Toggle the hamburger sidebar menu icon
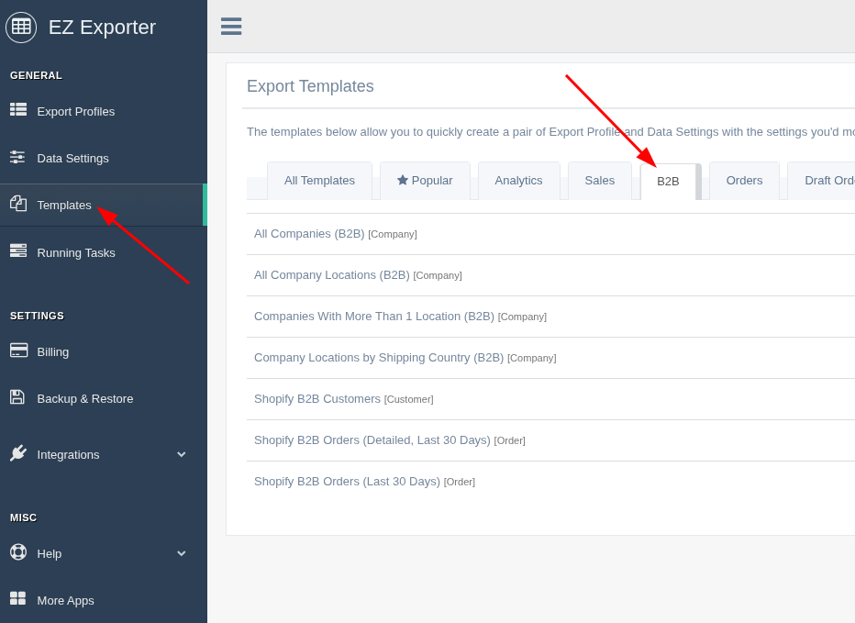Screen dimensions: 855x623 (231, 27)
